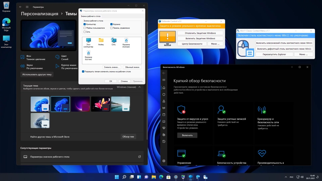Open App & browser control sidebar icon
The image size is (322, 181).
pos(164,115)
